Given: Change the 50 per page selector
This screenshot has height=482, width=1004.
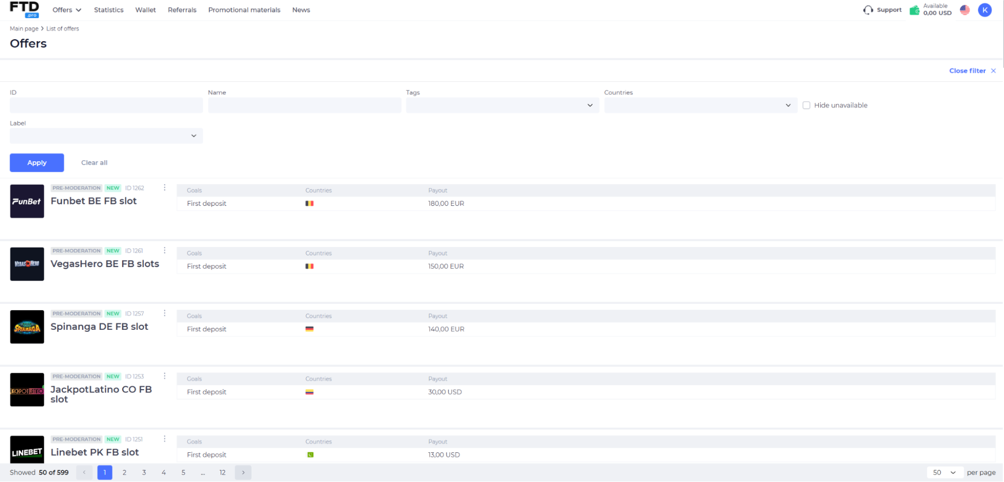Looking at the screenshot, I should click(944, 472).
